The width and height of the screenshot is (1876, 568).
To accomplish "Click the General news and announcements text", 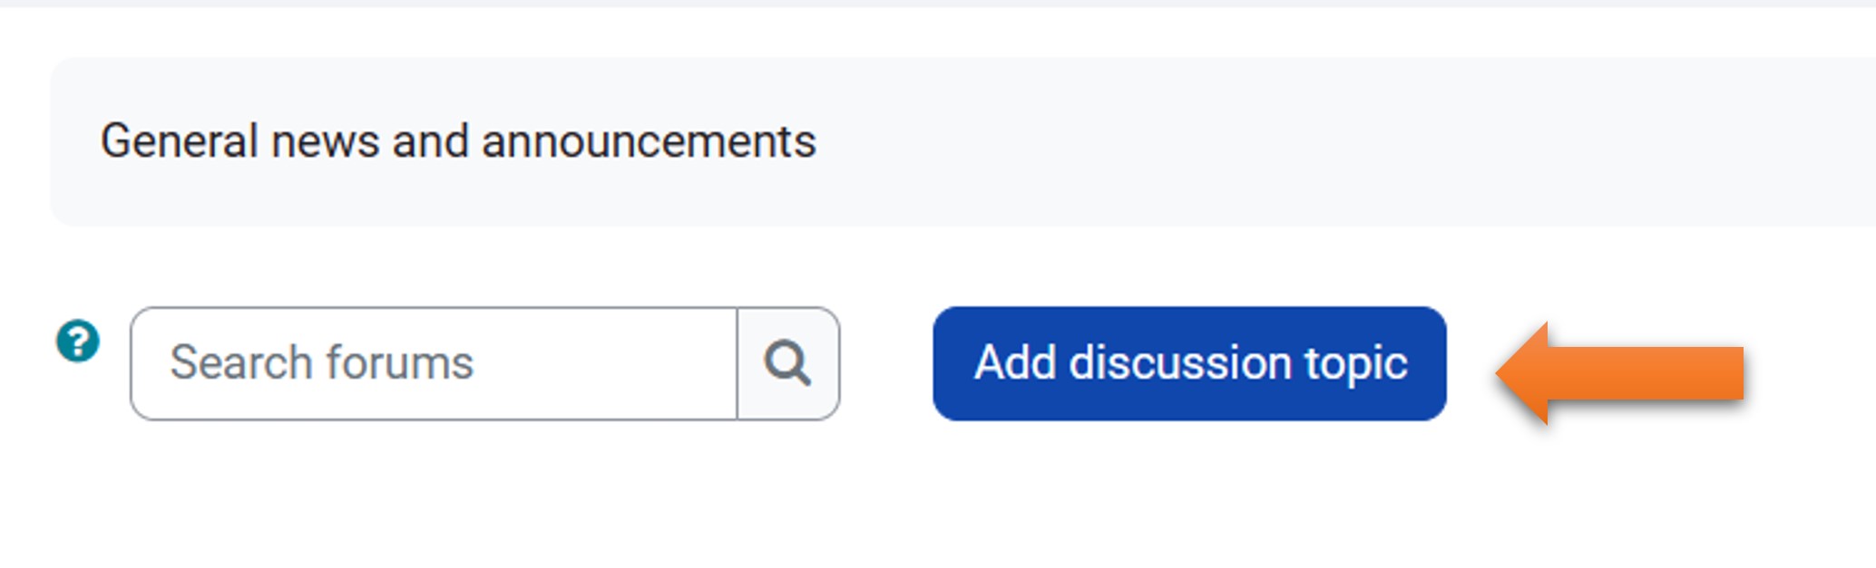I will [x=458, y=142].
